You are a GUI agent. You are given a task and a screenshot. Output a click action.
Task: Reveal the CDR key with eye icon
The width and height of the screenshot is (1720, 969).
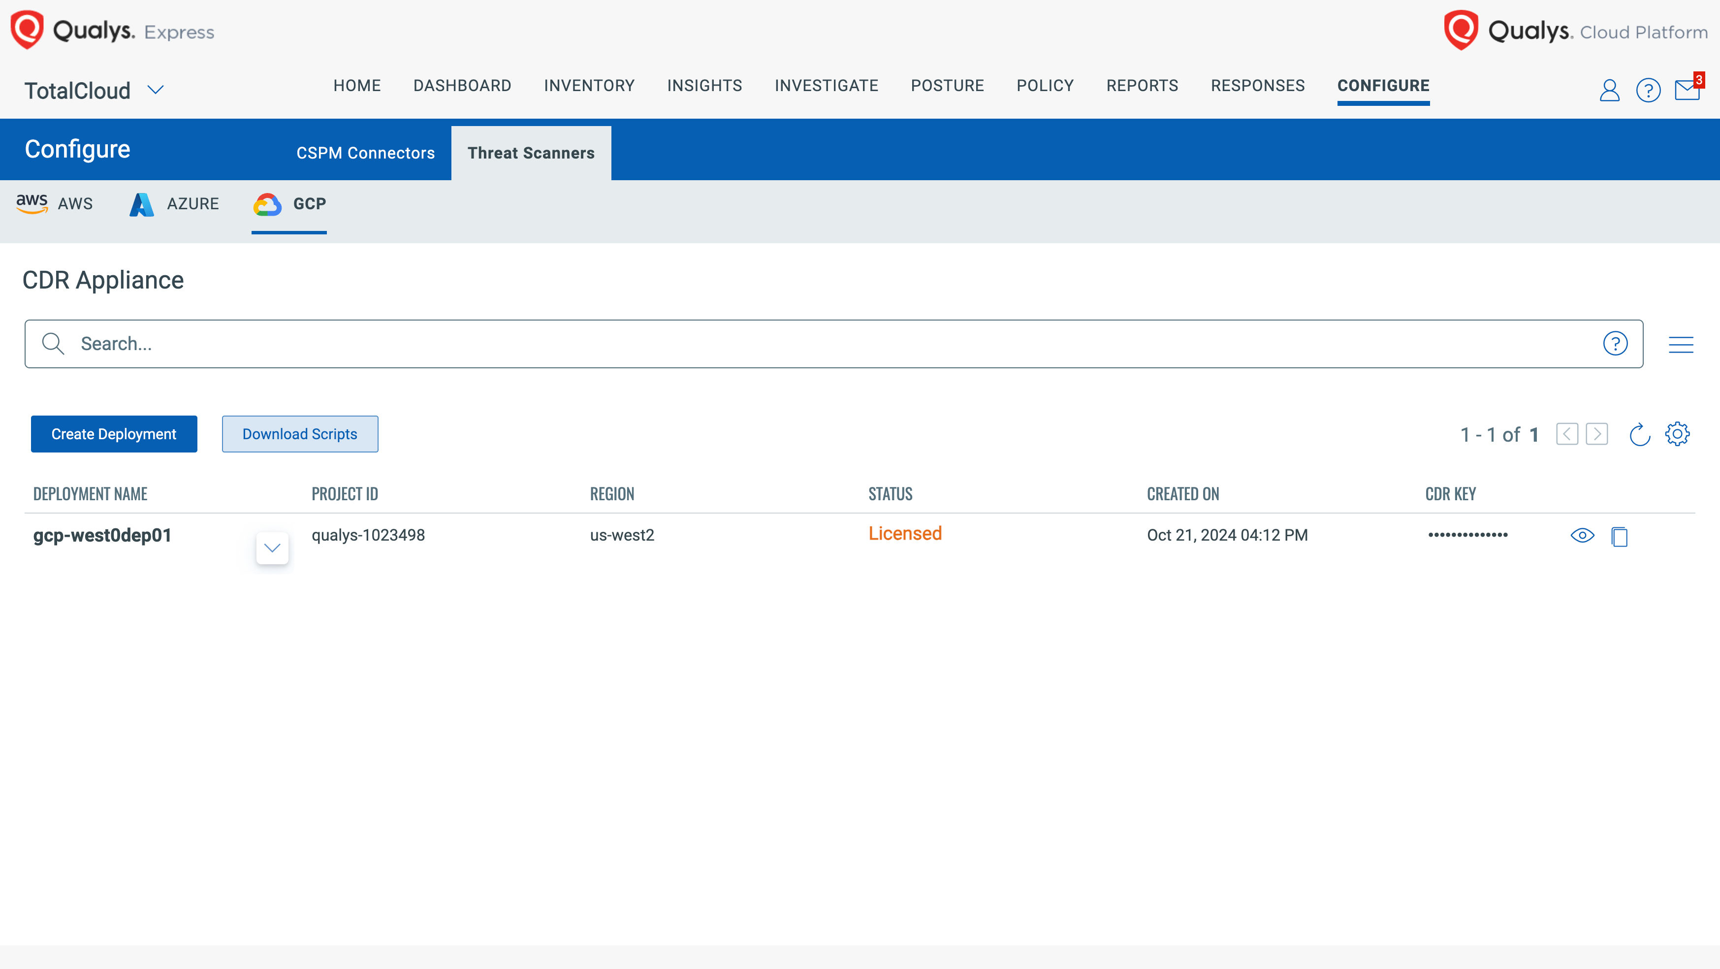pos(1582,536)
